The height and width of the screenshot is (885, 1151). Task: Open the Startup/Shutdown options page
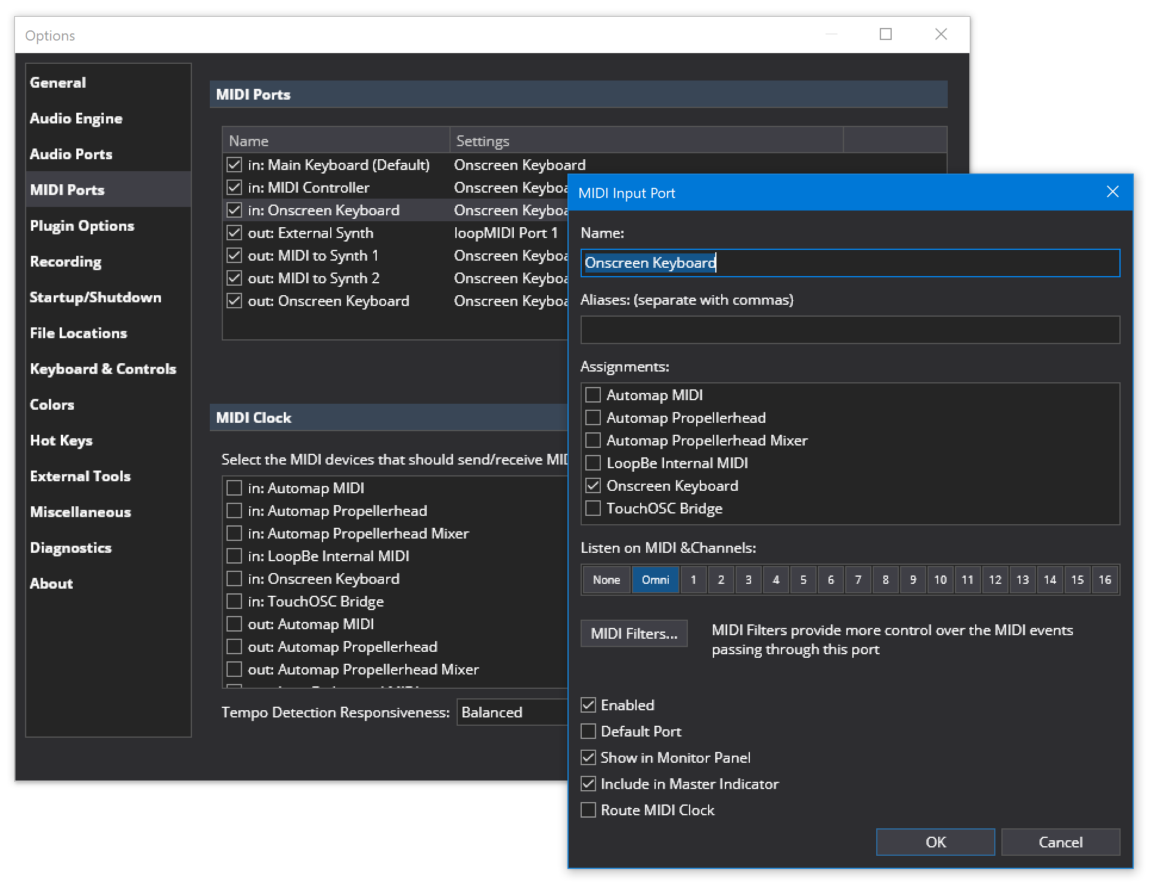coord(108,297)
